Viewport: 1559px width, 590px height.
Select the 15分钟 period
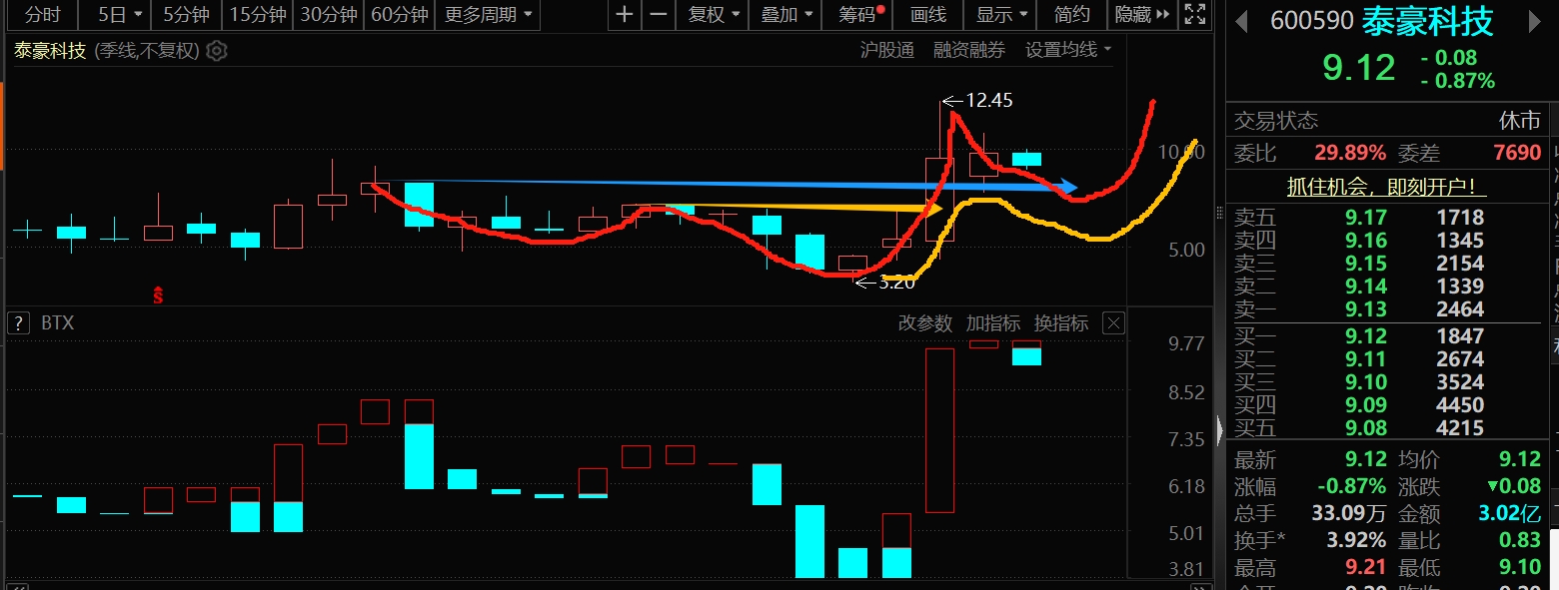pyautogui.click(x=258, y=14)
